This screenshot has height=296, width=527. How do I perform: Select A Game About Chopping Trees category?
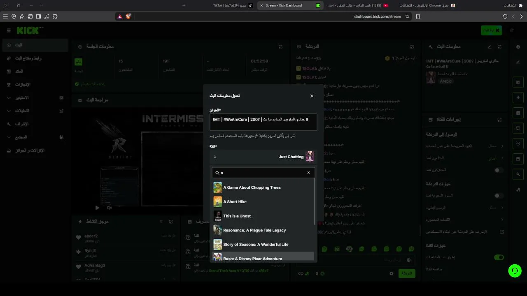point(263,187)
